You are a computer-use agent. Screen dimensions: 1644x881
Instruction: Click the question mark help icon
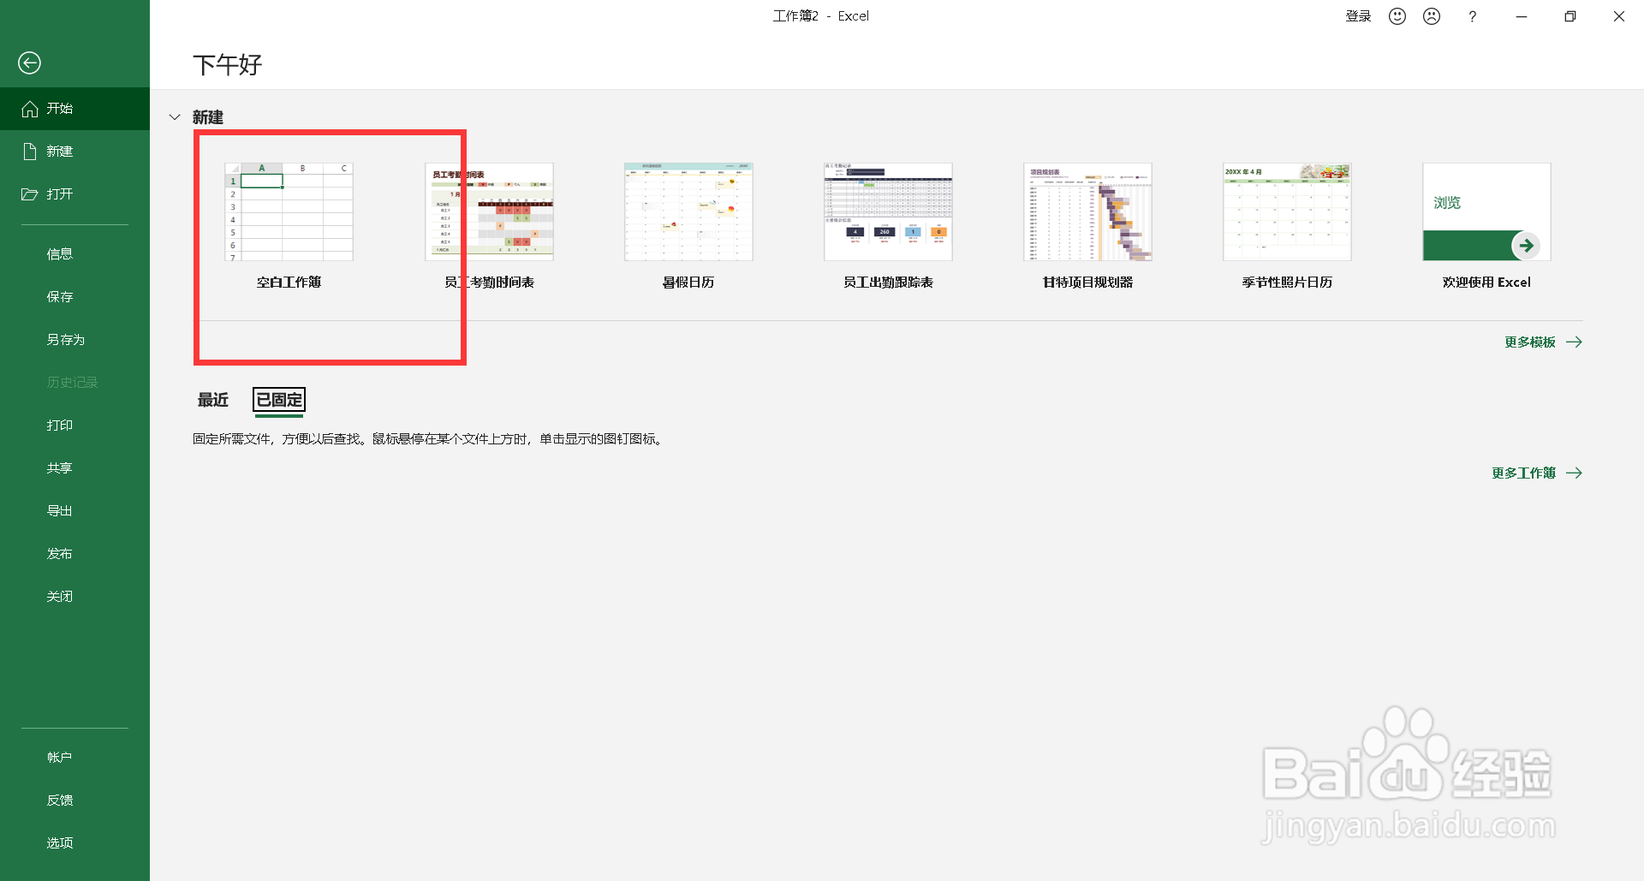(x=1472, y=16)
